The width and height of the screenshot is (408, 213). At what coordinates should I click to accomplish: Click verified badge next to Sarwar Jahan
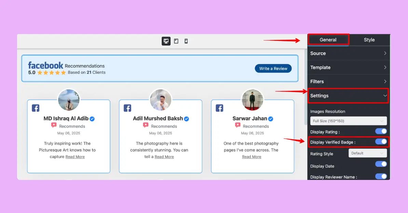[271, 119]
